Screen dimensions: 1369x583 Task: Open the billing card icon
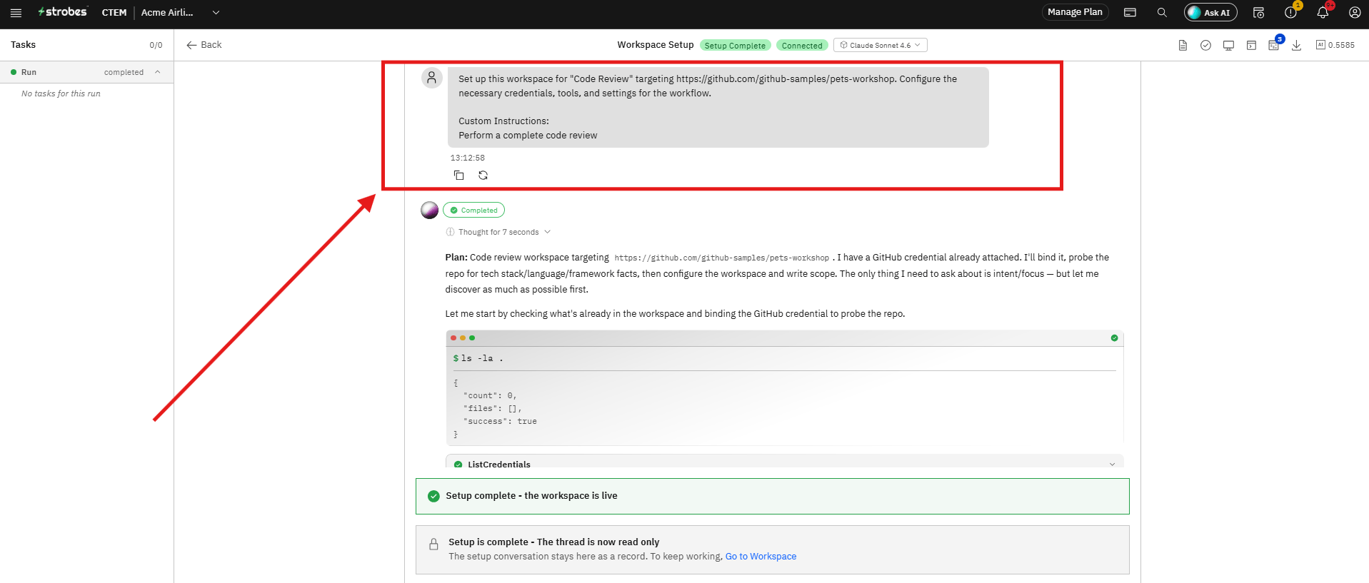1130,13
